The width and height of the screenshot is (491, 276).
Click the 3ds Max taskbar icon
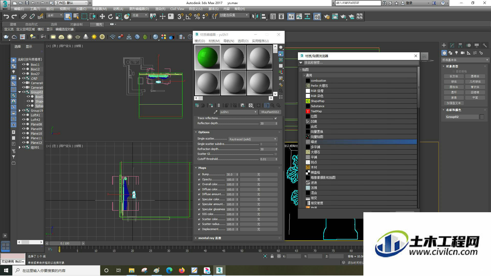click(x=219, y=270)
